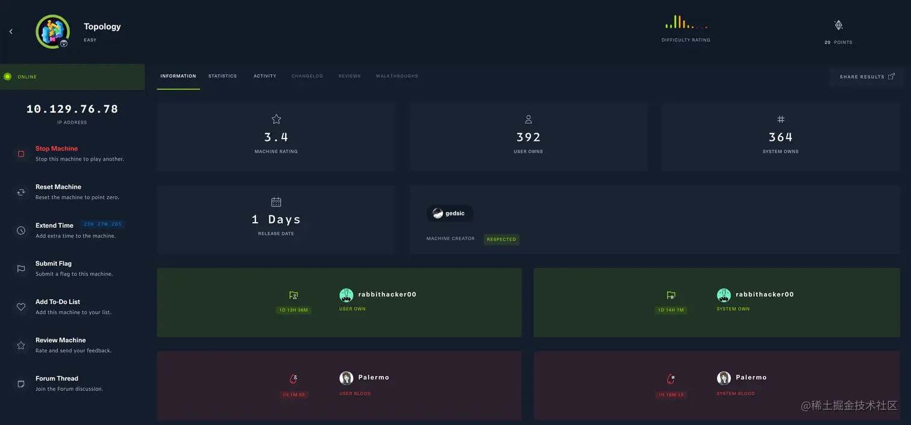Click the Submit Flag icon
This screenshot has width=911, height=425.
pyautogui.click(x=20, y=268)
